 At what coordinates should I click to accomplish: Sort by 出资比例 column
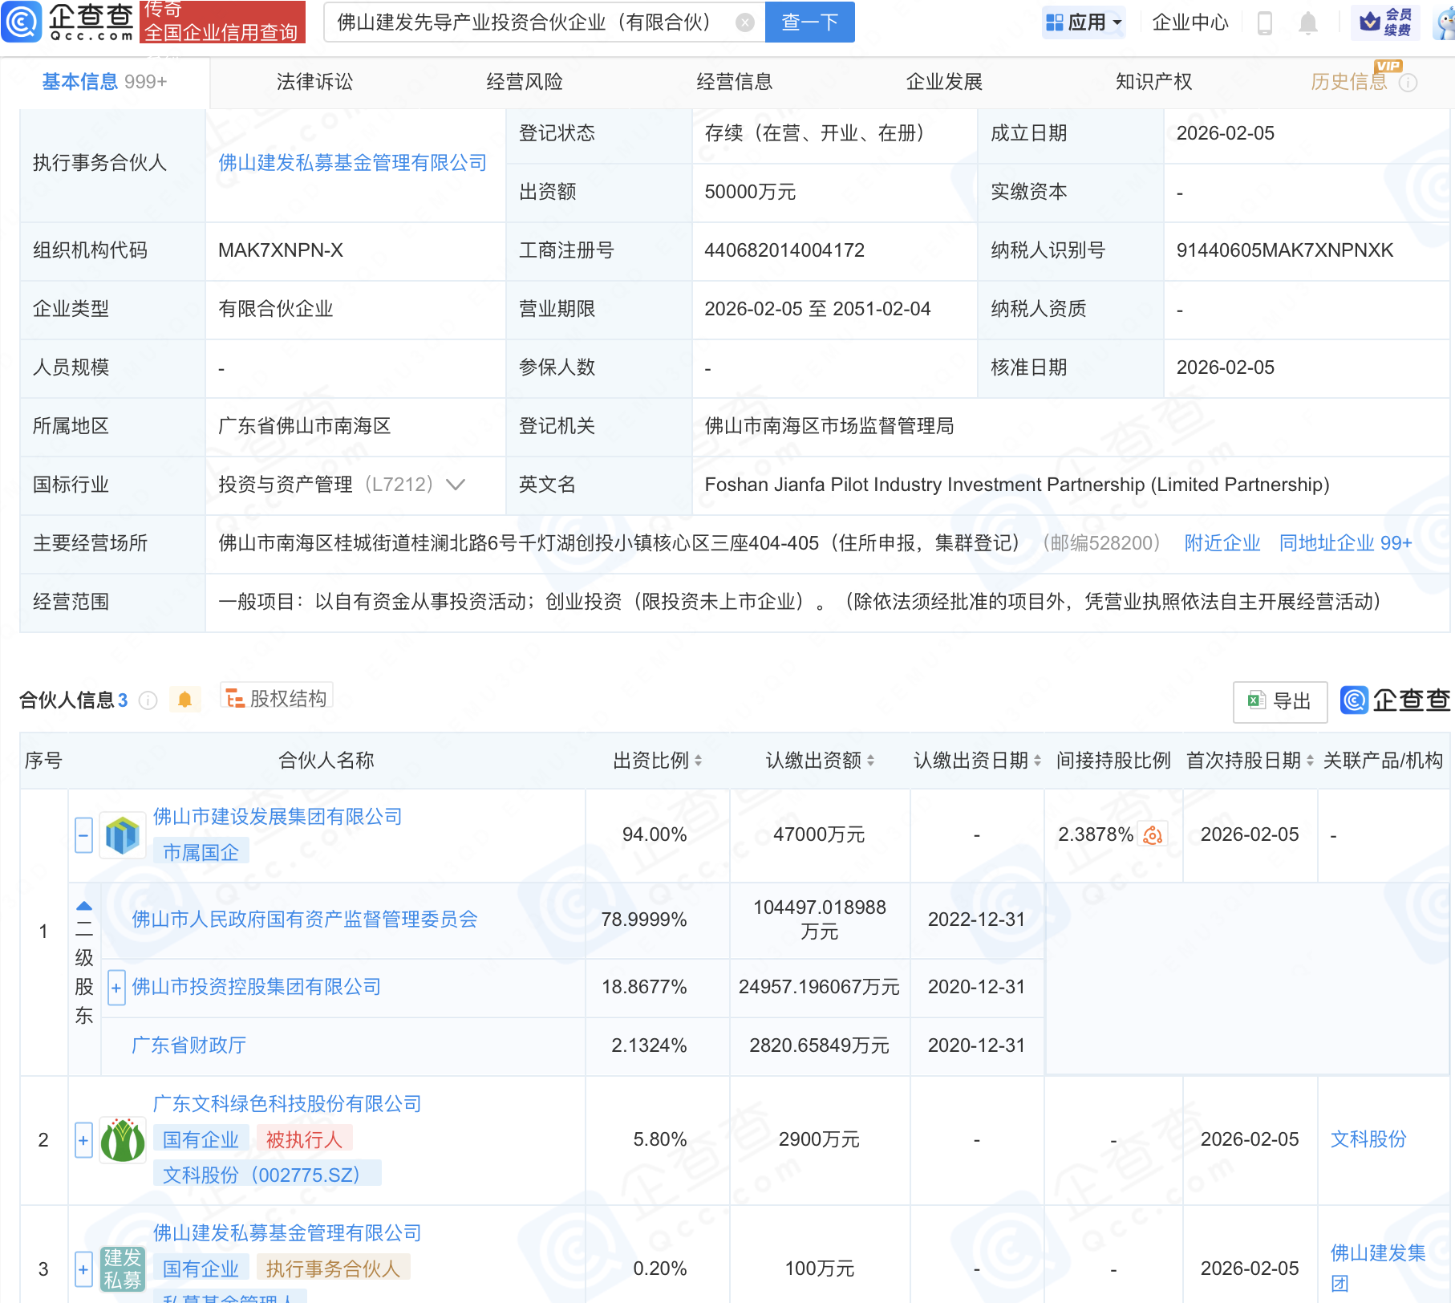[x=657, y=761]
